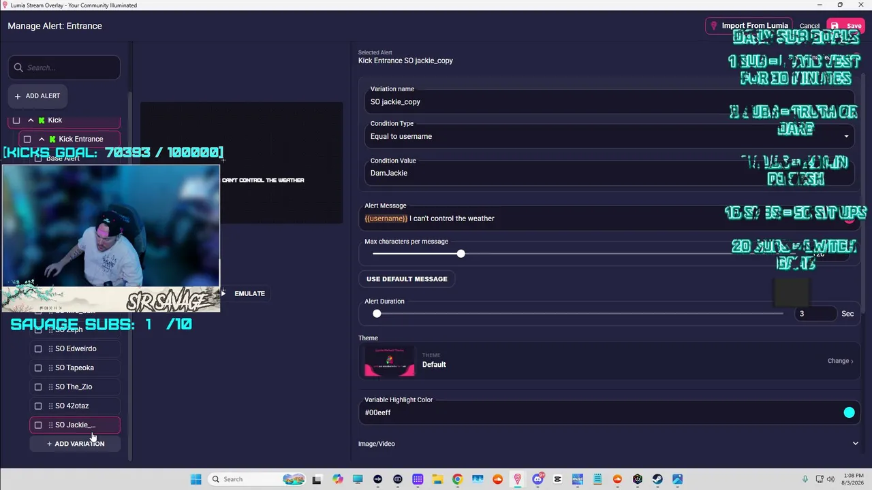Grab the drag handle of SO 42otaz
872x490 pixels.
[x=50, y=406]
